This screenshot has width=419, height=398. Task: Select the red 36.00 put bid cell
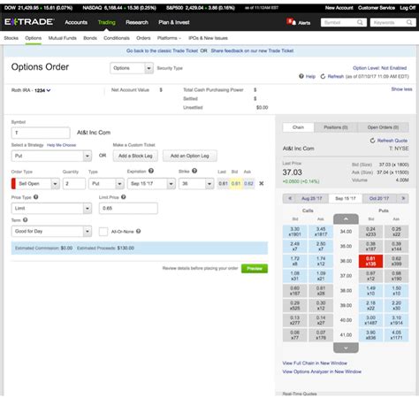[370, 261]
